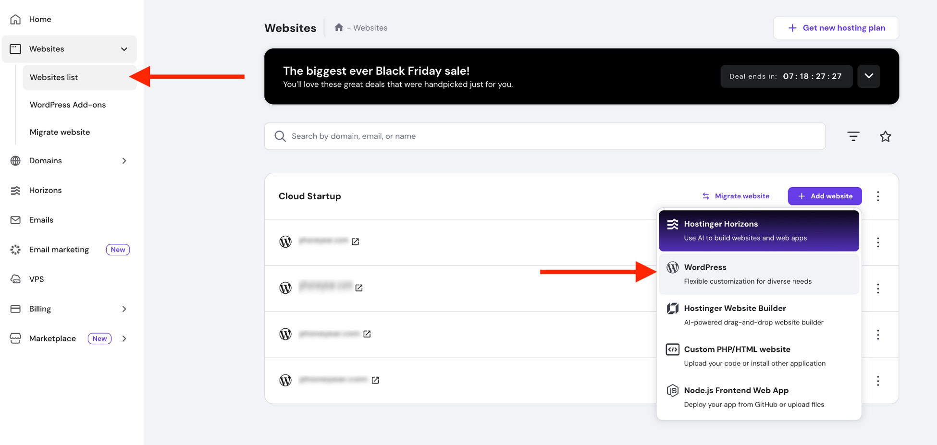The image size is (937, 445).
Task: Click the Get new hosting plan button
Action: click(836, 27)
